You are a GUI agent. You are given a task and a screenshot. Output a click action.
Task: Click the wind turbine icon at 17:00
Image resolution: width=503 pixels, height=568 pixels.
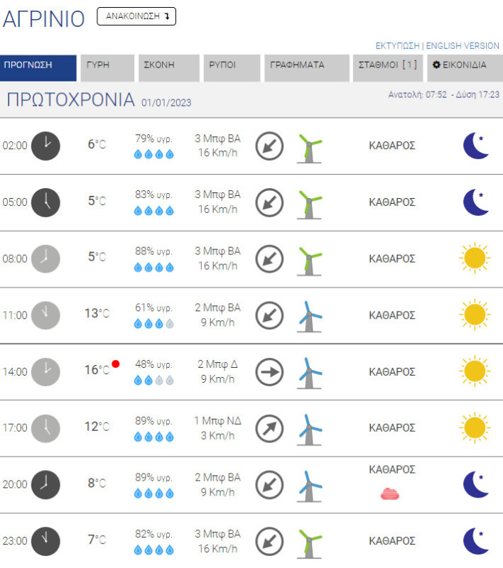[308, 429]
